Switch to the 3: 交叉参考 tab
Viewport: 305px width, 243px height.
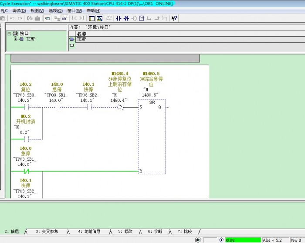tap(47, 231)
